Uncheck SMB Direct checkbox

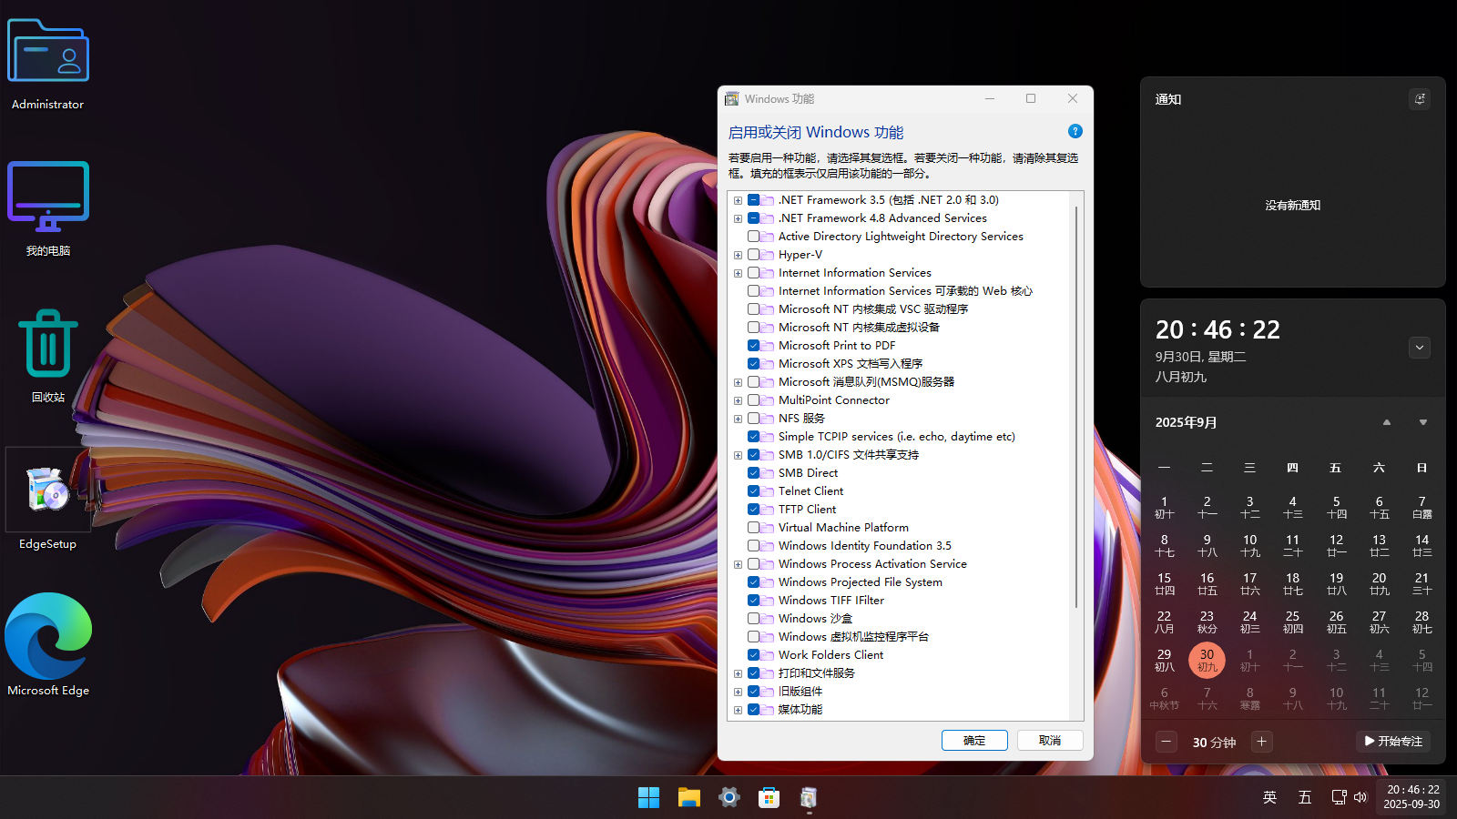[x=754, y=473]
